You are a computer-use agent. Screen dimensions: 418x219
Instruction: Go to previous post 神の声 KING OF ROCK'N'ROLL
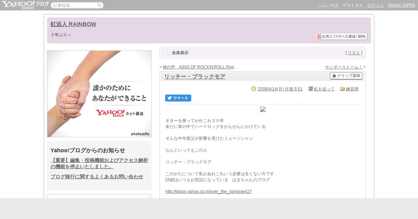point(200,67)
